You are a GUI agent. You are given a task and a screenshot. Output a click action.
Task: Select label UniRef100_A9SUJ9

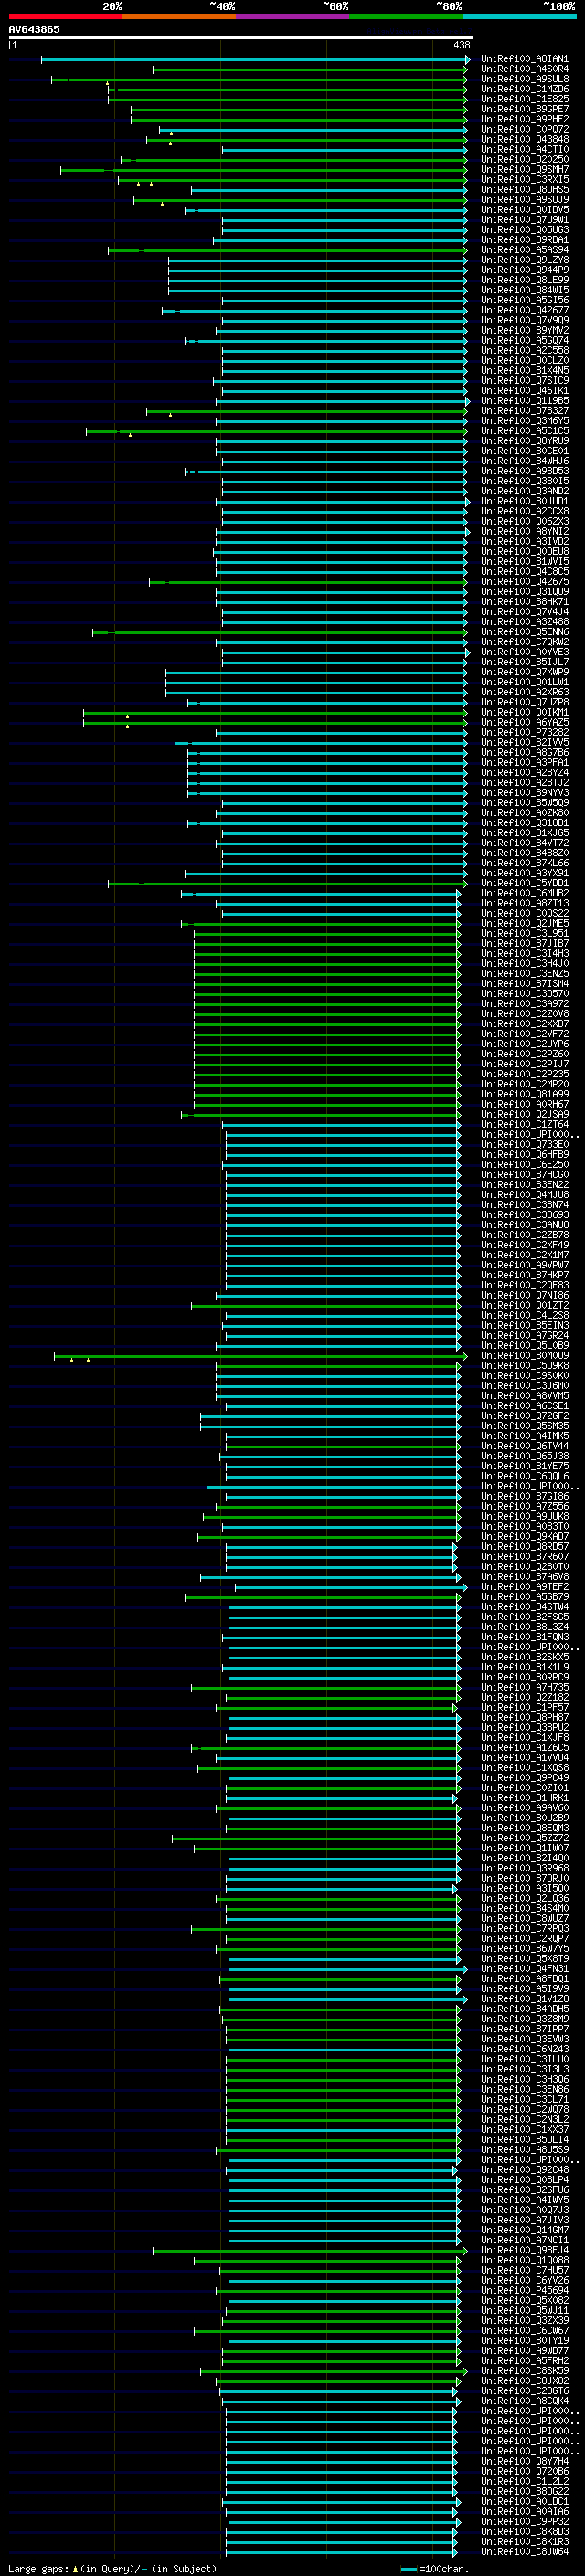[x=524, y=200]
